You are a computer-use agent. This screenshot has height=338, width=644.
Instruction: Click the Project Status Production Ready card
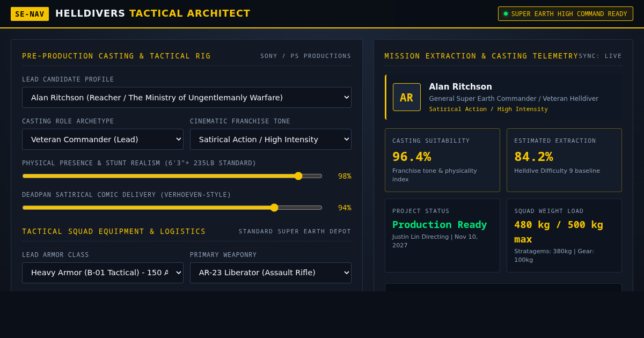click(x=442, y=236)
